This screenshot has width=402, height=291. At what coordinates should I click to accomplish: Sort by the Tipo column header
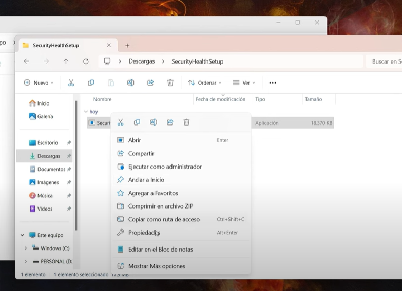point(260,99)
